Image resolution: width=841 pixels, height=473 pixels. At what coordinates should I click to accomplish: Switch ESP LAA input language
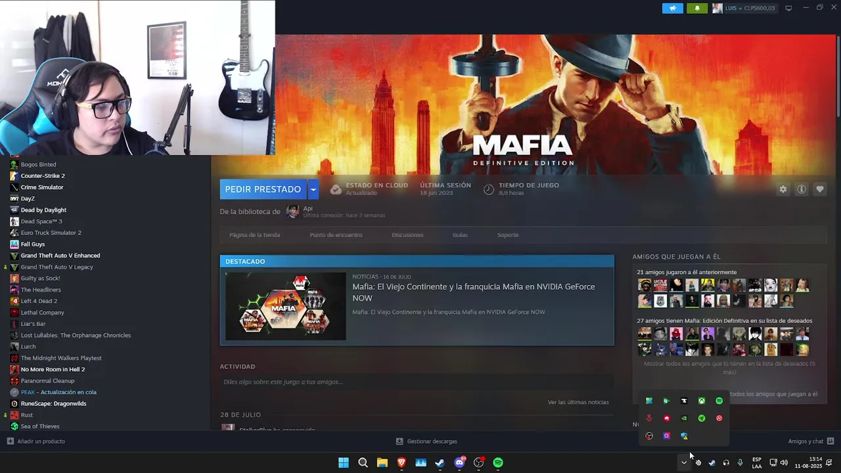pos(757,462)
